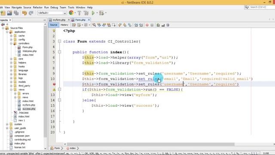The image size is (275, 155).
Task: Open the project configuration default dropdown
Action: pyautogui.click(x=52, y=13)
